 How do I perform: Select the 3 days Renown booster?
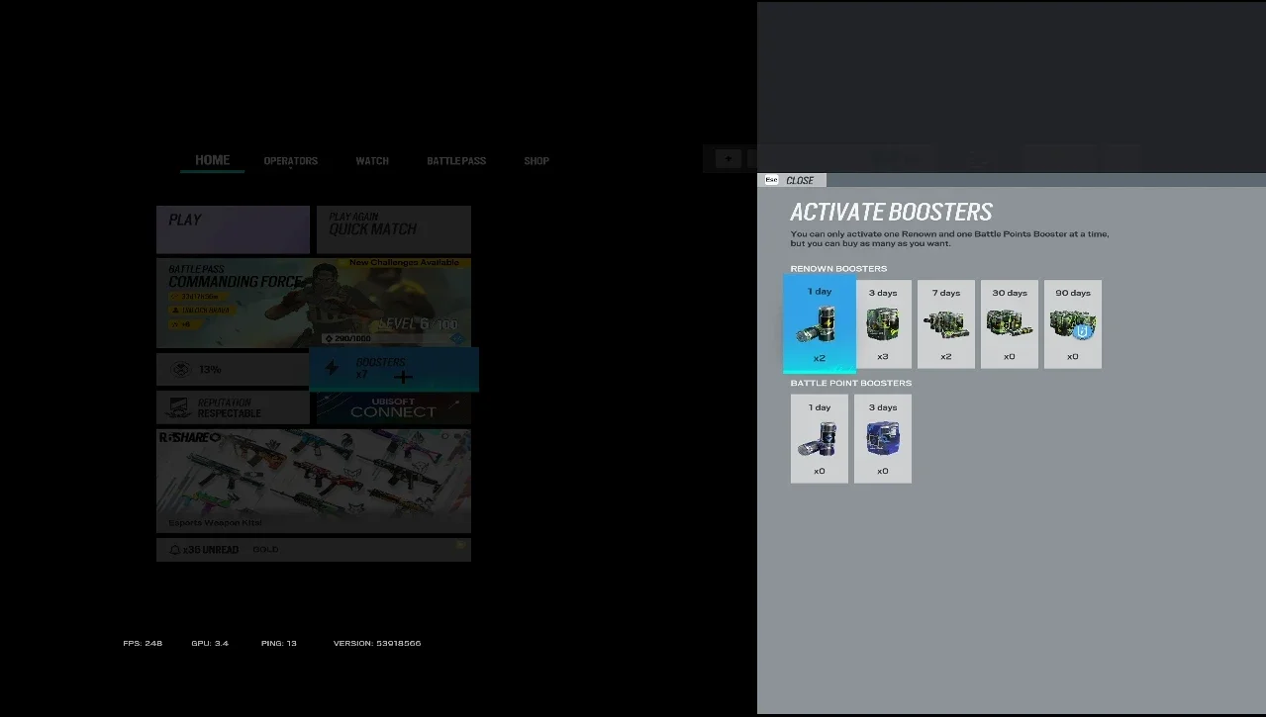pos(883,324)
